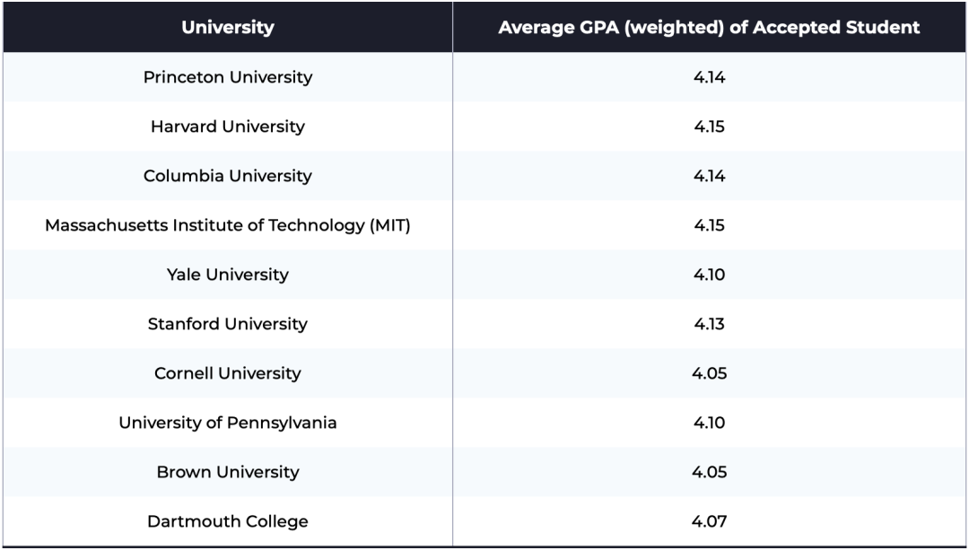The width and height of the screenshot is (969, 550).
Task: Click the Brown University cell
Action: tap(228, 472)
